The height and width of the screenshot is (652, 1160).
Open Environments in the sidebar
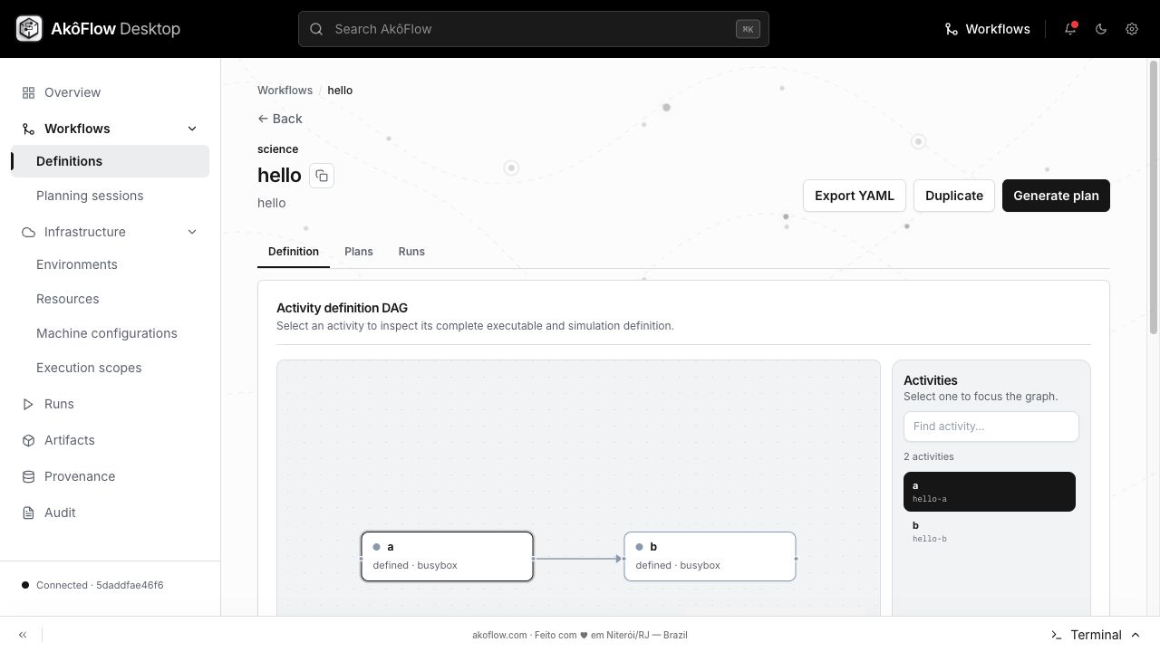(x=110, y=264)
